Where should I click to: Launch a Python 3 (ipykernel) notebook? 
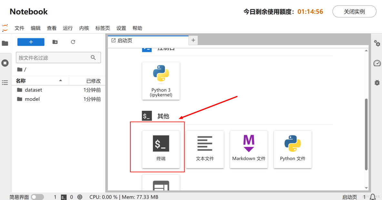[x=161, y=81]
